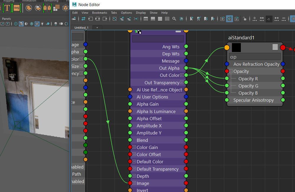Click the rearrange graph icon

pyautogui.click(x=136, y=19)
